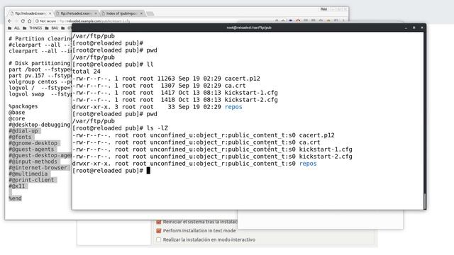Open the BAU bookmarks folder
This screenshot has height=255, width=454.
tap(52, 28)
